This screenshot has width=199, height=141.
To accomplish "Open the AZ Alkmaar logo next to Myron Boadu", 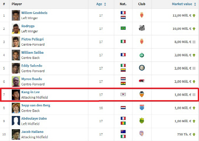I will [142, 81].
